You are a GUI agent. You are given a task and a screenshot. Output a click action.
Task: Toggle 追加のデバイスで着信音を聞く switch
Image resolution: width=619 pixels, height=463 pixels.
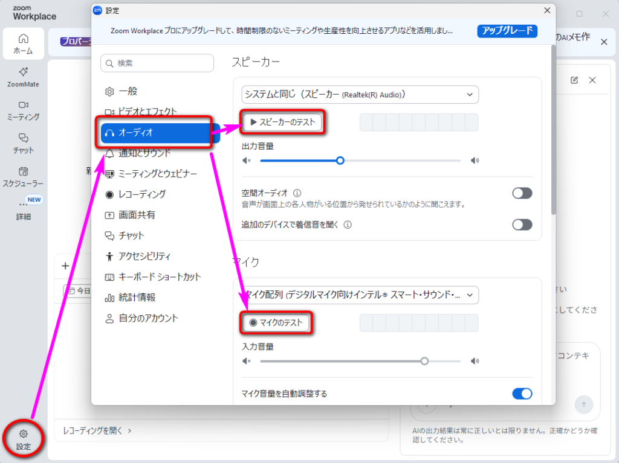(x=522, y=225)
